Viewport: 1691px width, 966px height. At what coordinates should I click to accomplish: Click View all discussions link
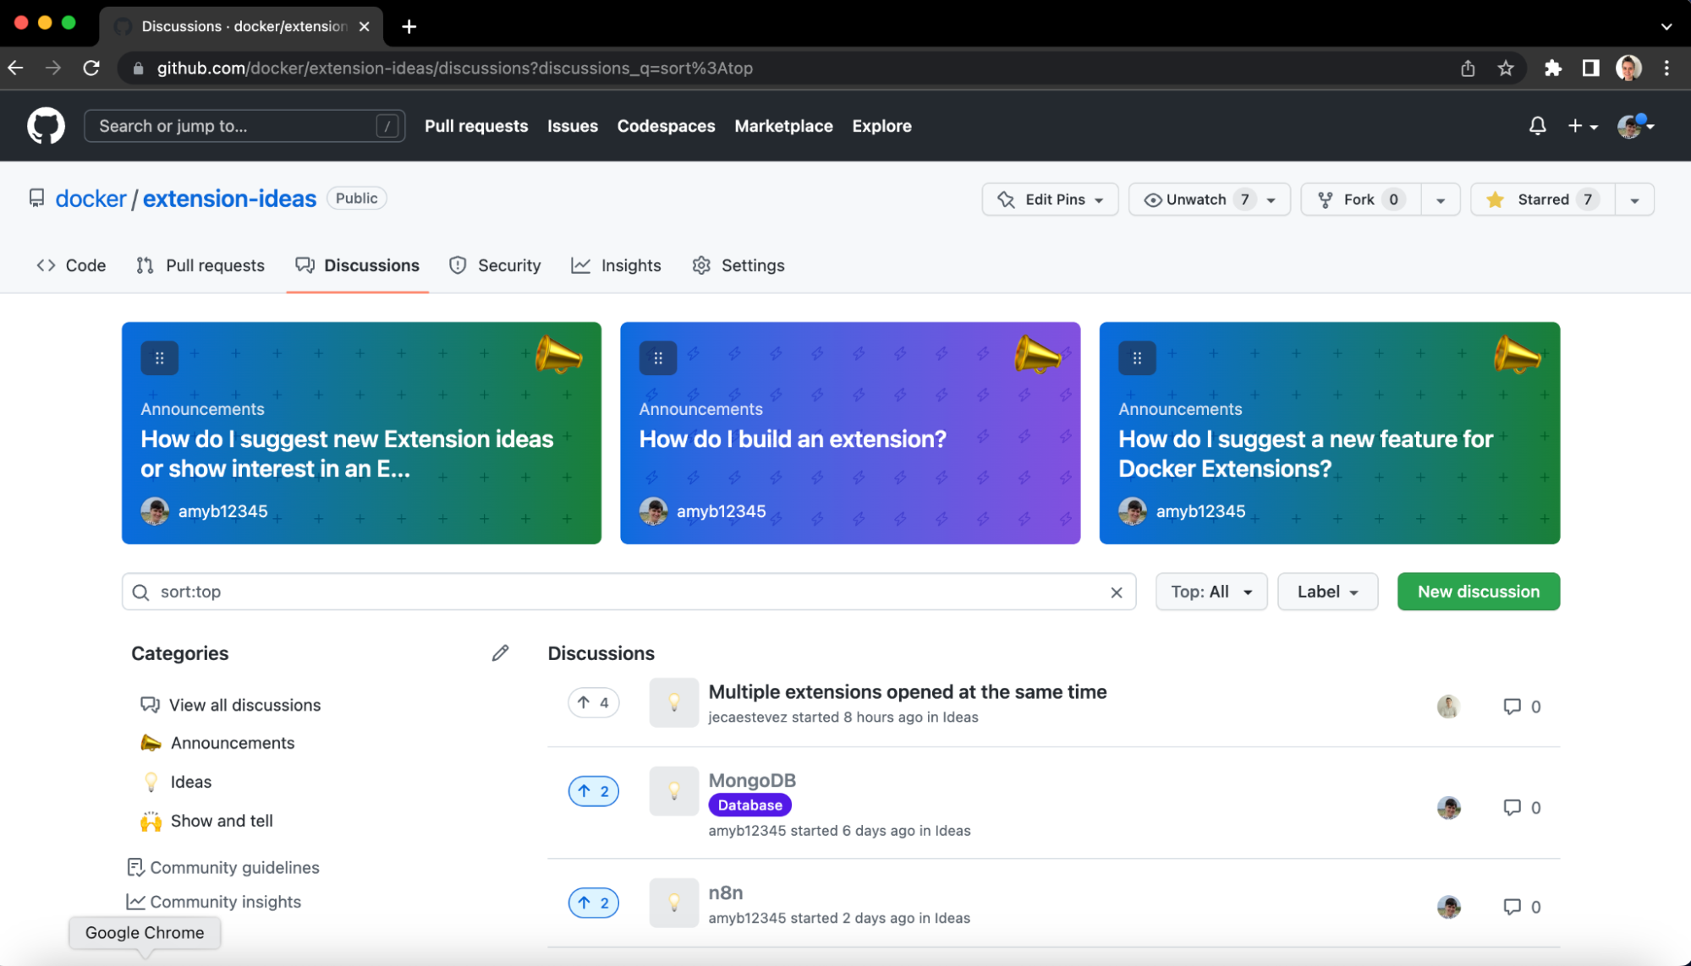[x=245, y=704]
